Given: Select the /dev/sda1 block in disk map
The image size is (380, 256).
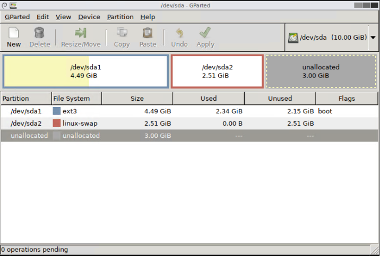Looking at the screenshot, I should pyautogui.click(x=85, y=72).
